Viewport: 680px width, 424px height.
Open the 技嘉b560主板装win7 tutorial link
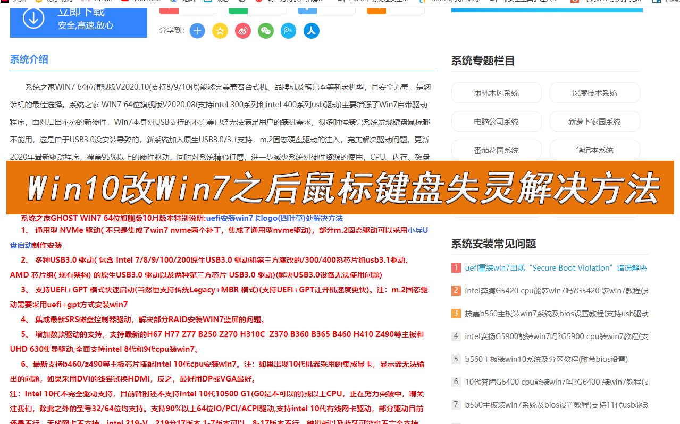point(556,314)
